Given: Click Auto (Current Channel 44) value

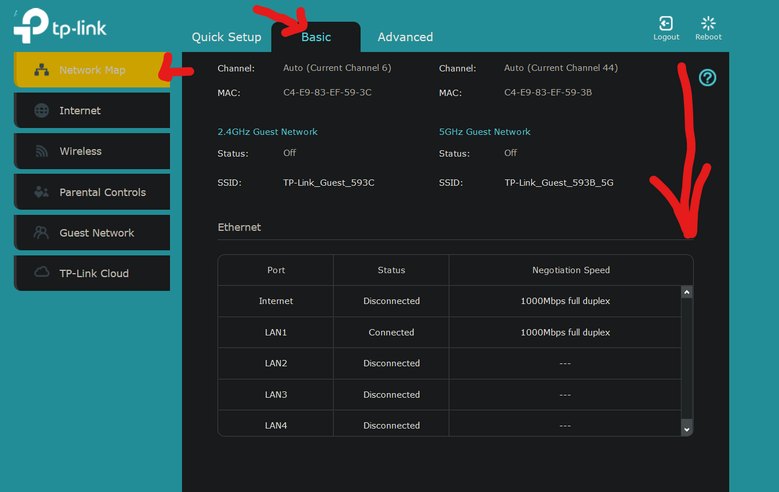Looking at the screenshot, I should pyautogui.click(x=561, y=68).
